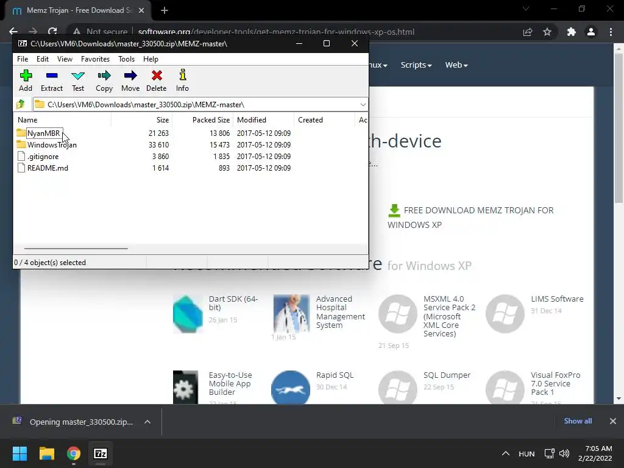This screenshot has width=624, height=468.
Task: Go back in Chrome
Action: (13, 32)
